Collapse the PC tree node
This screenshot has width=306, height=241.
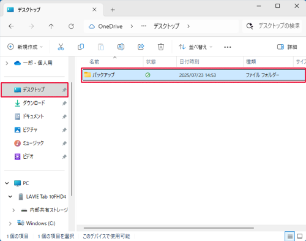pyautogui.click(x=7, y=183)
